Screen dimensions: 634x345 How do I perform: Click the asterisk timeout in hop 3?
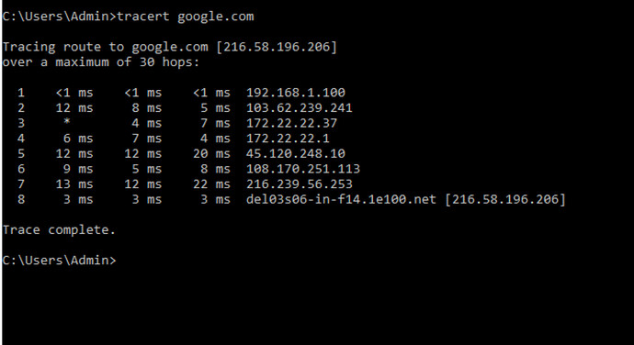pyautogui.click(x=67, y=122)
